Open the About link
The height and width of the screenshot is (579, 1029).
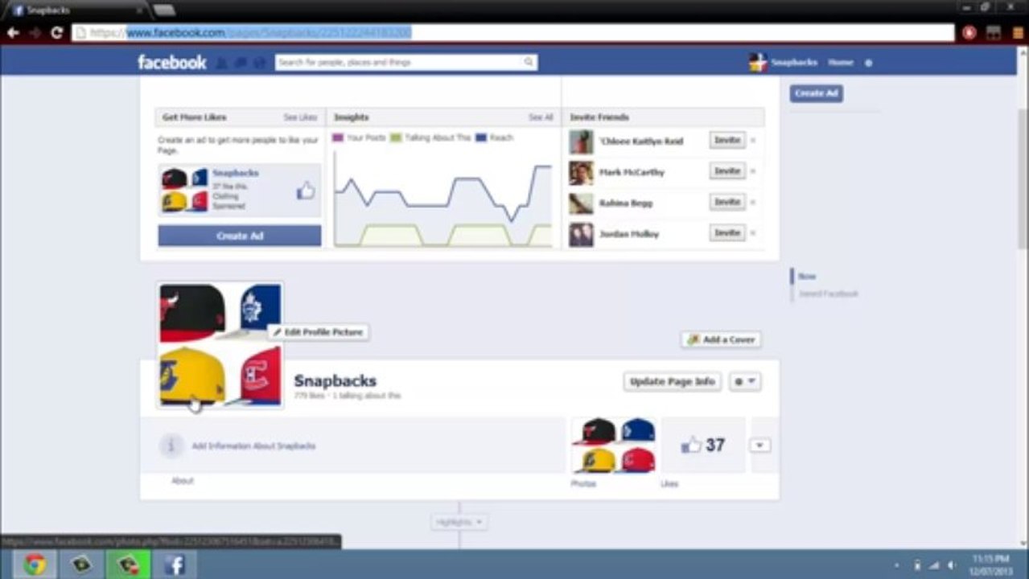[183, 481]
